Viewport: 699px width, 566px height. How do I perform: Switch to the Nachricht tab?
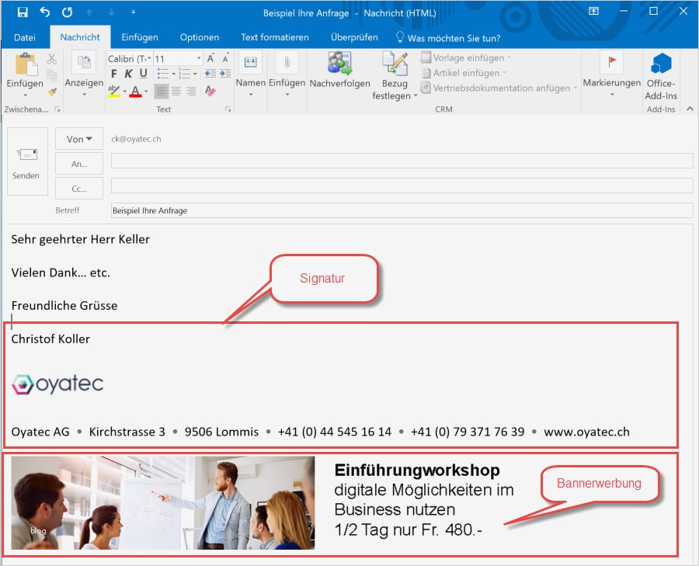coord(80,37)
